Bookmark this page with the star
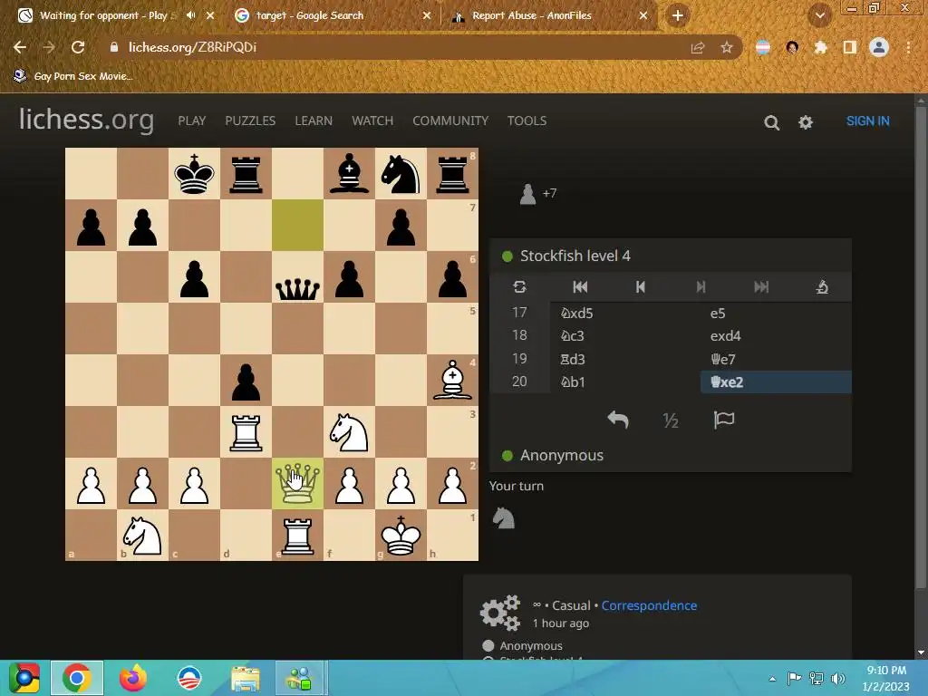Image resolution: width=928 pixels, height=696 pixels. click(727, 47)
